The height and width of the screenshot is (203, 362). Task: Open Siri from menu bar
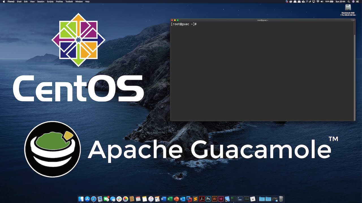[x=353, y=1]
